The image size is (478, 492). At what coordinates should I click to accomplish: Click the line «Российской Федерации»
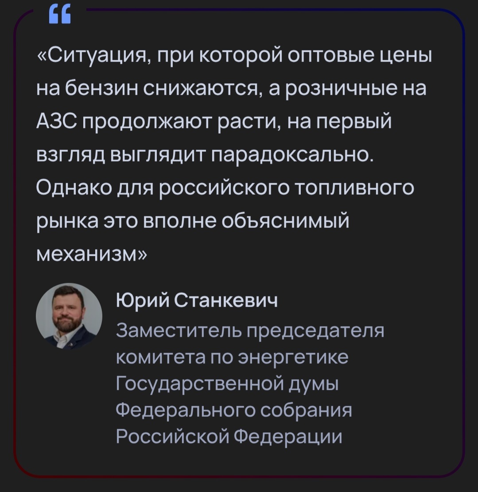pyautogui.click(x=229, y=437)
